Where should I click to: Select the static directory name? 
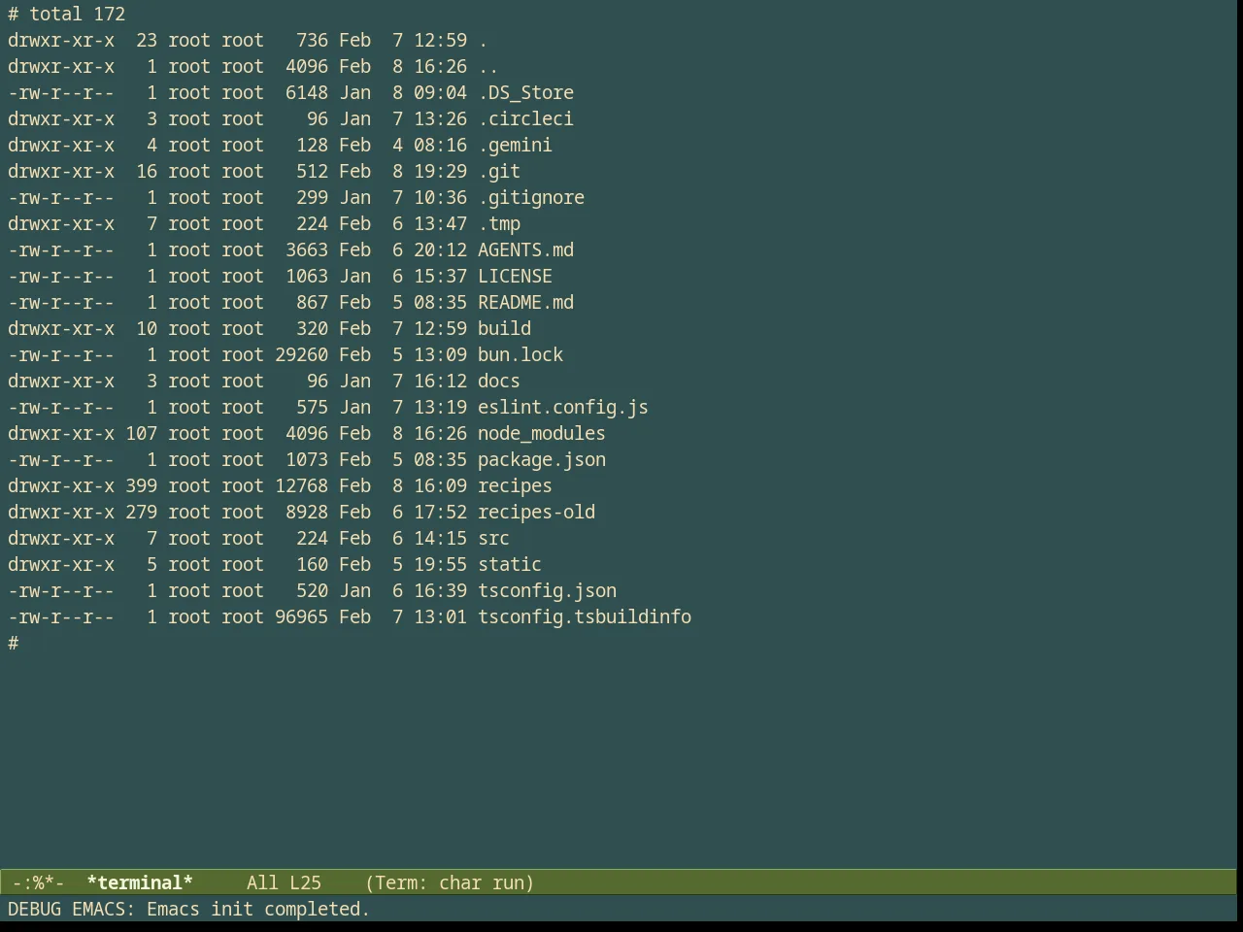pyautogui.click(x=510, y=564)
